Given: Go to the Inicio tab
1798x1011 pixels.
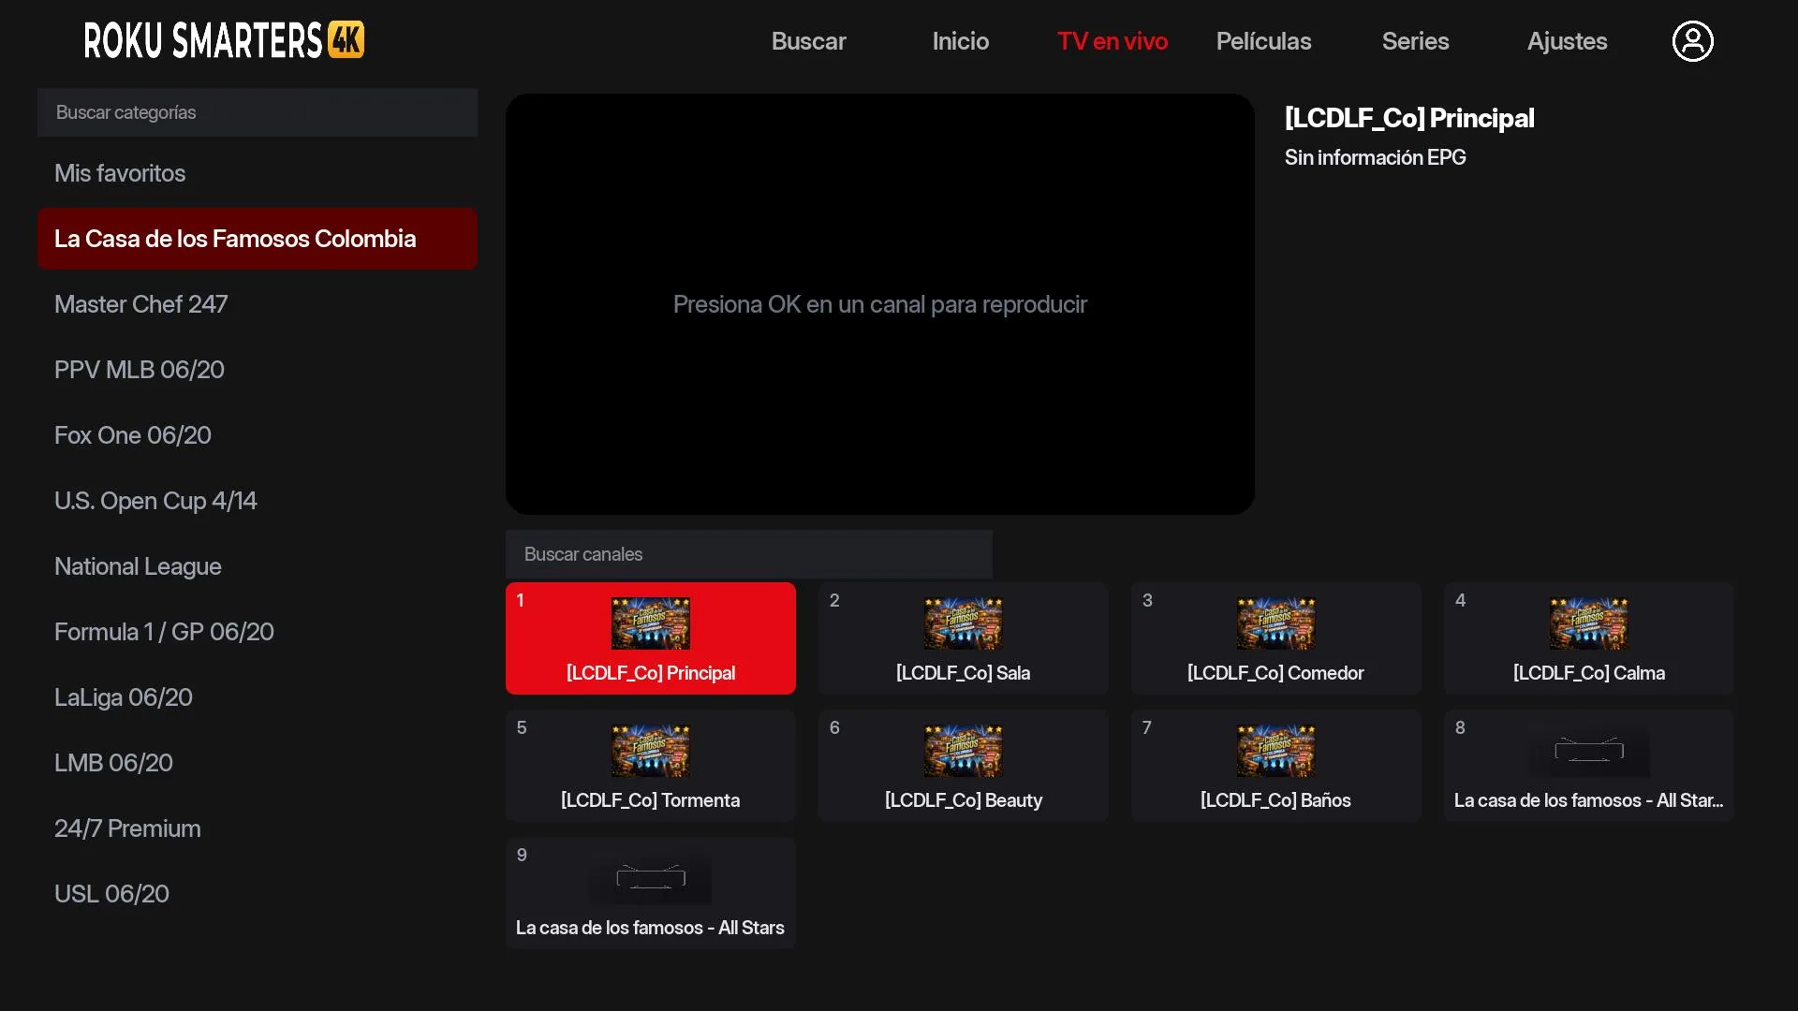Looking at the screenshot, I should [960, 41].
